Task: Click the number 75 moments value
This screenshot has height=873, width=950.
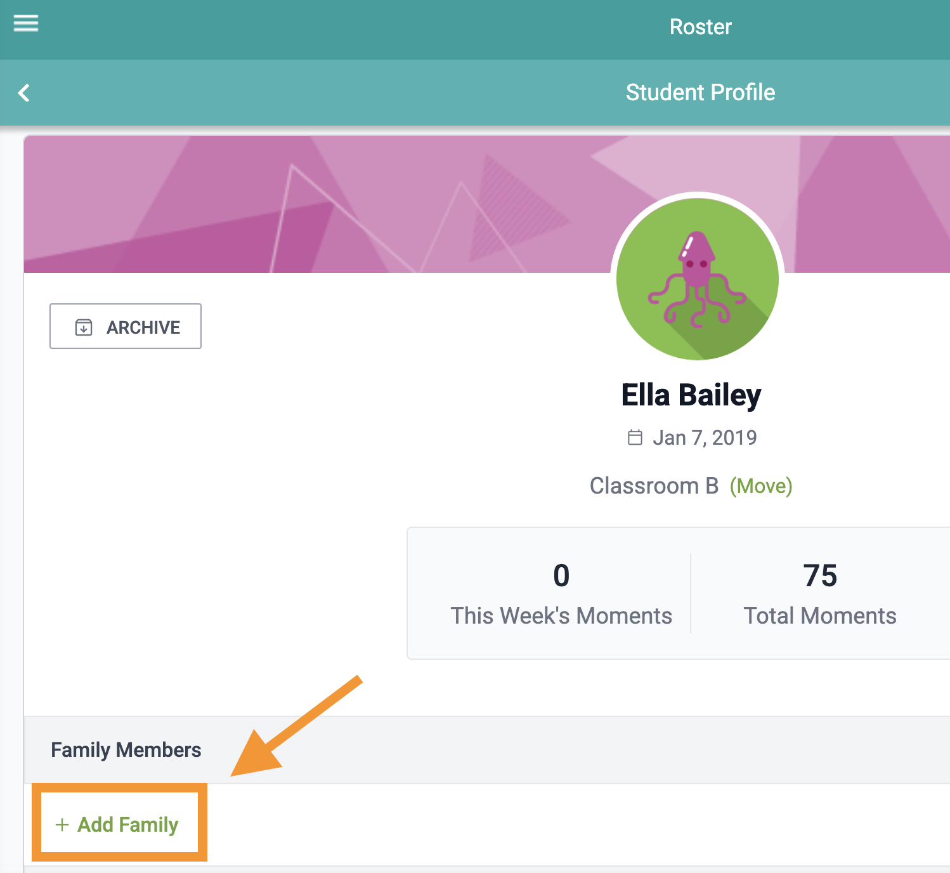Action: pos(820,575)
